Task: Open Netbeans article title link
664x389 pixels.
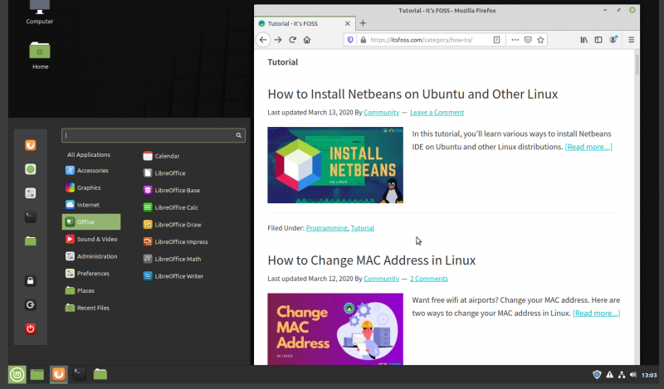Action: point(413,94)
